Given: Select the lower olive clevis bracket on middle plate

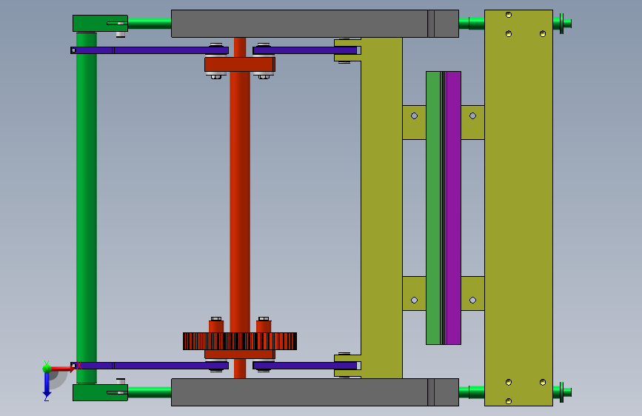Looking at the screenshot, I should pos(347,366).
